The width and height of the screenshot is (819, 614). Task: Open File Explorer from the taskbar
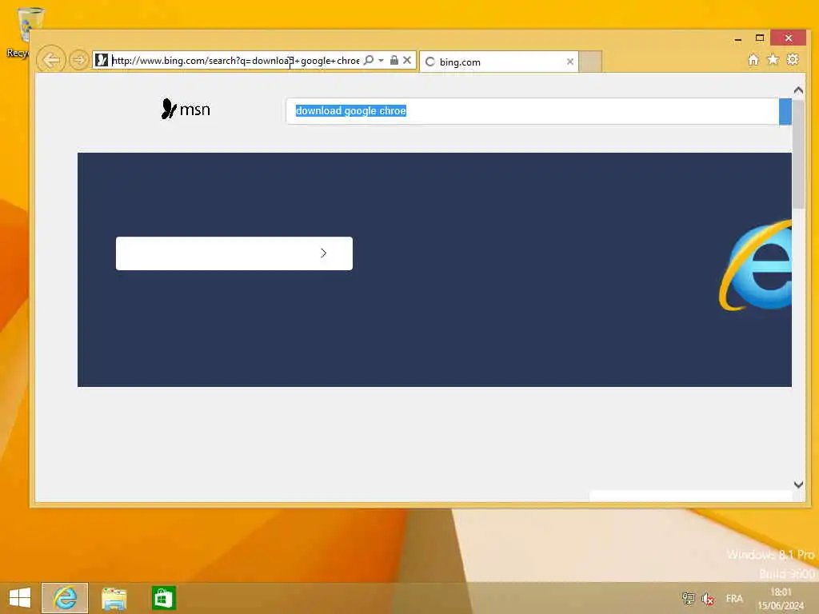coord(114,598)
